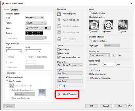Select the Ignore island radio button
Screen dimensions: 135x111
[119, 32]
